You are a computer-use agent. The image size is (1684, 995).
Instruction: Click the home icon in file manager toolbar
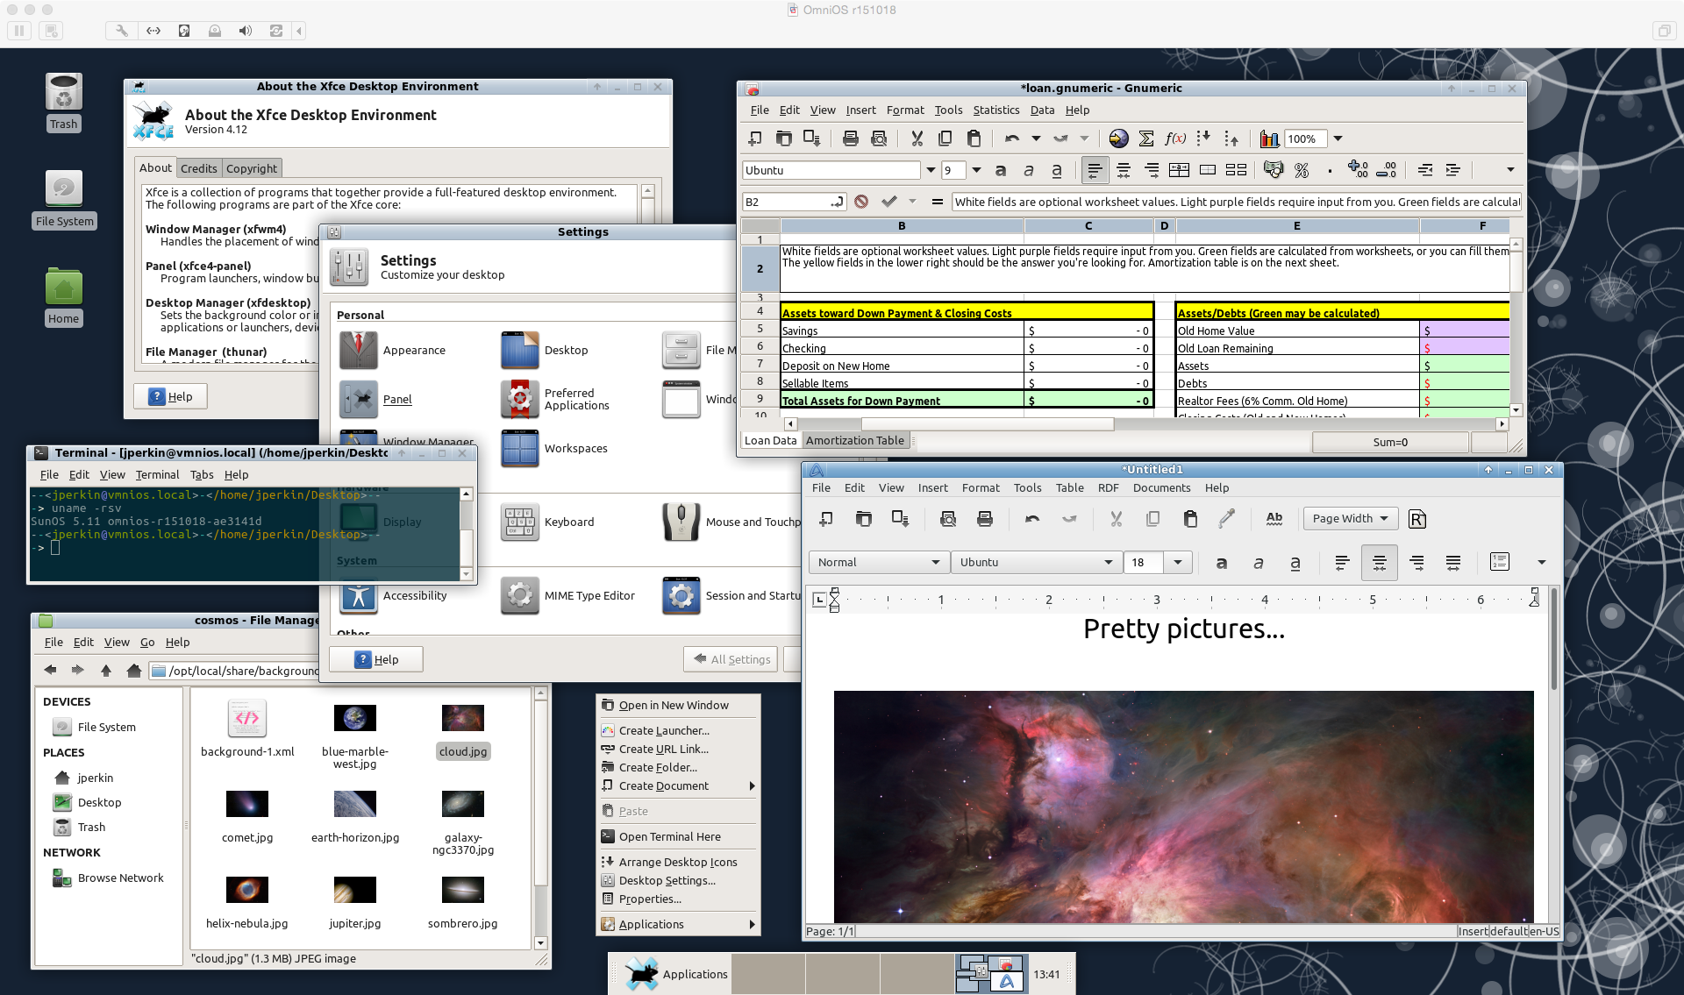click(133, 671)
